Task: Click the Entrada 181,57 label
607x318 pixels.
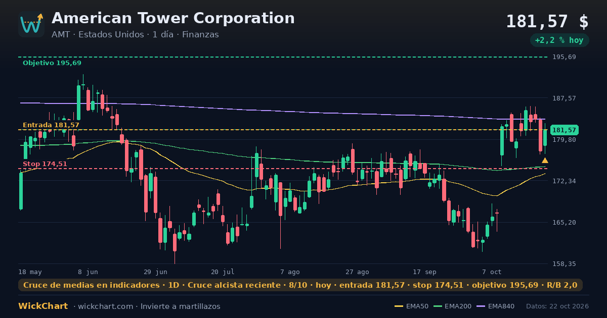Action: coord(51,125)
